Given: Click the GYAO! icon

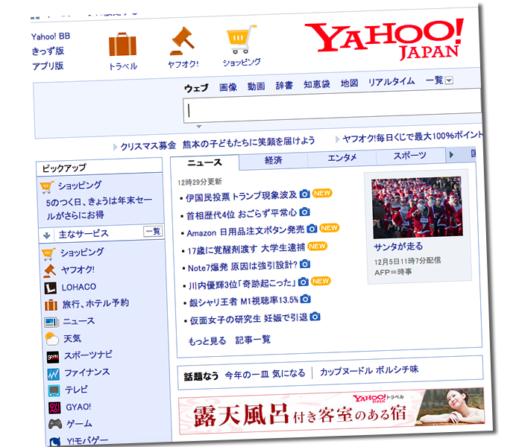Looking at the screenshot, I should (54, 408).
